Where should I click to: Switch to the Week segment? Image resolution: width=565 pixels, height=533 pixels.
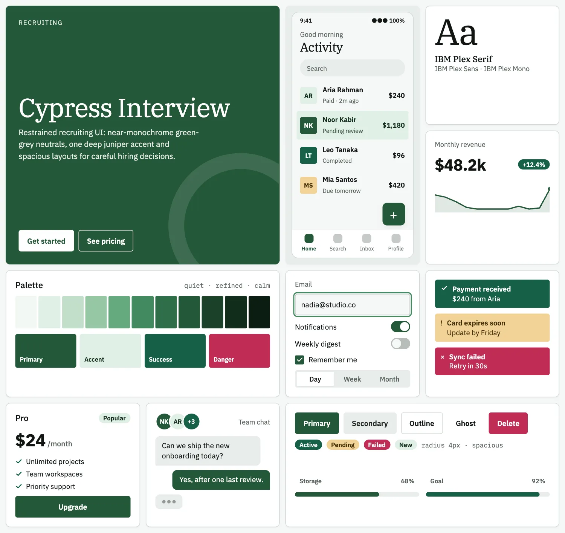(352, 379)
